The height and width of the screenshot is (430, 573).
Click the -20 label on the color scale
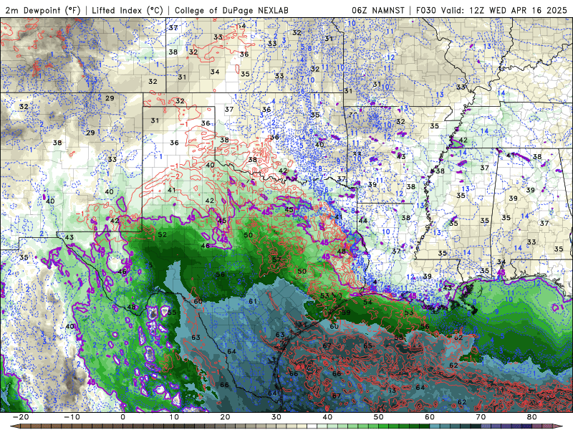point(21,417)
